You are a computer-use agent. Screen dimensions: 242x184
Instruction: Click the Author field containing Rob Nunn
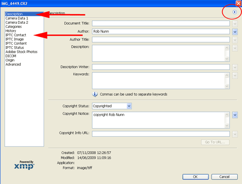click(x=161, y=31)
